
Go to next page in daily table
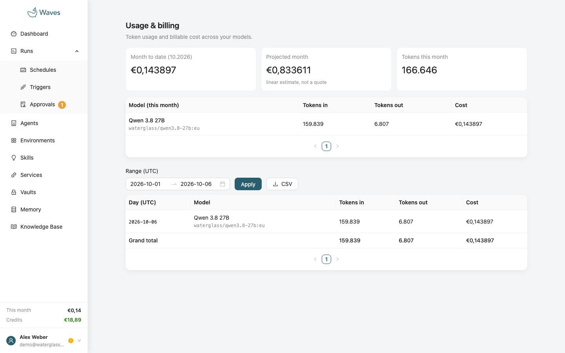[337, 259]
